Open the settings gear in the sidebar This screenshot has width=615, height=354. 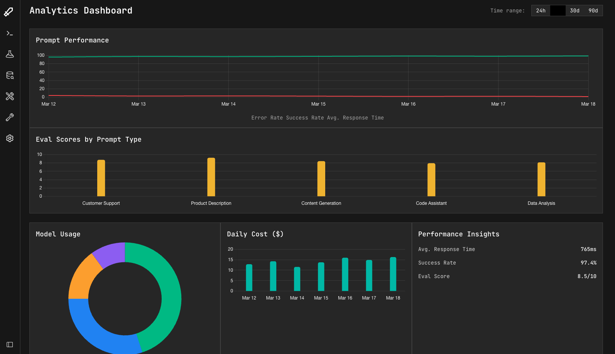tap(9, 138)
